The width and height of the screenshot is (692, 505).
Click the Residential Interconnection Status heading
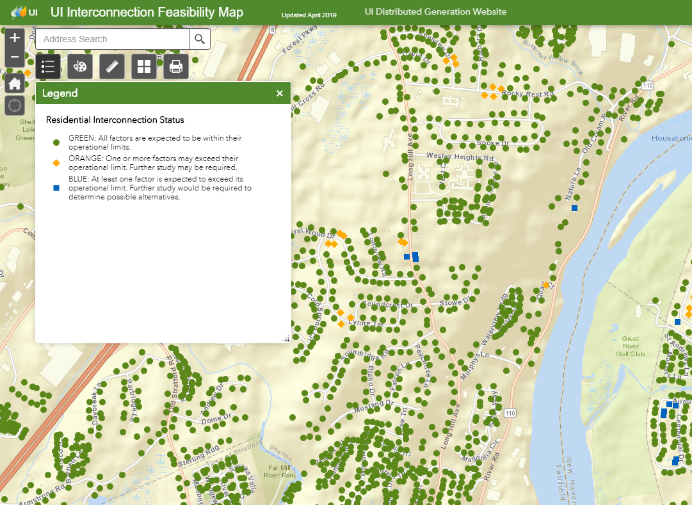[115, 120]
